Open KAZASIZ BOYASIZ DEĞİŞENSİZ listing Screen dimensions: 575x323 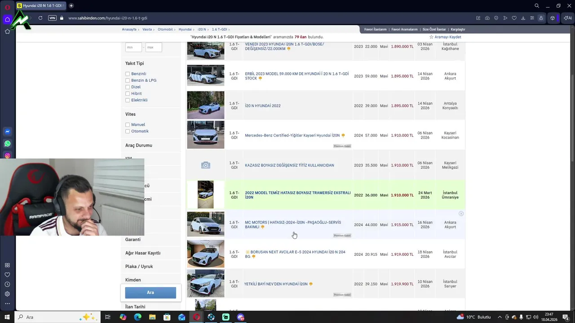[289, 165]
